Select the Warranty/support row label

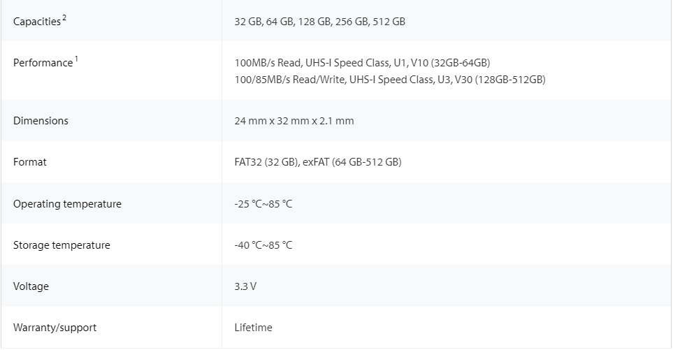point(55,327)
